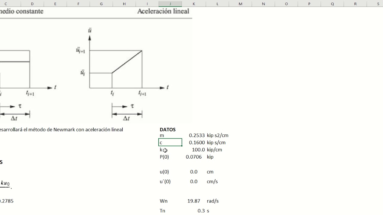Click the unit rad/s
383x215 pixels.
coord(213,201)
